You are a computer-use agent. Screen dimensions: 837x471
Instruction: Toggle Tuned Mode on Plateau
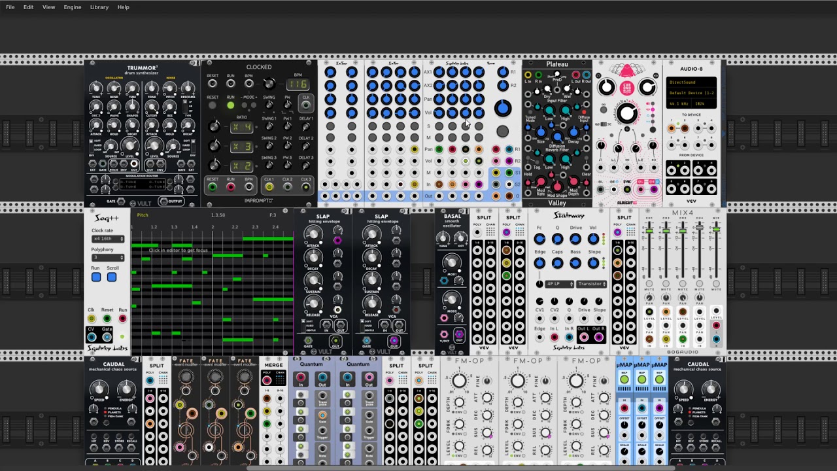coord(530,113)
